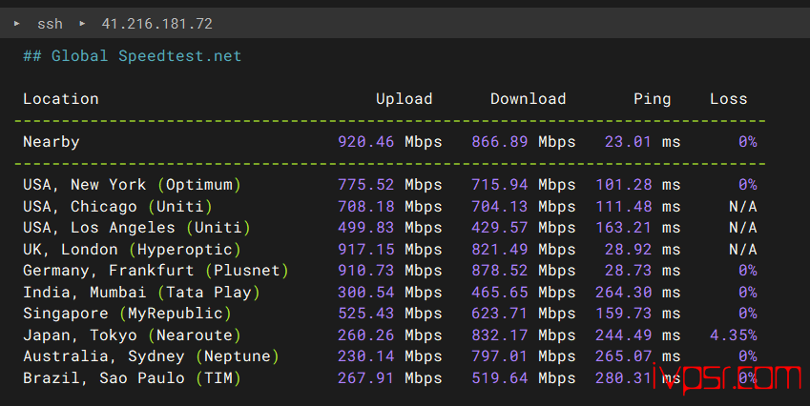Click the Ping column header
This screenshot has width=810, height=406.
[652, 99]
